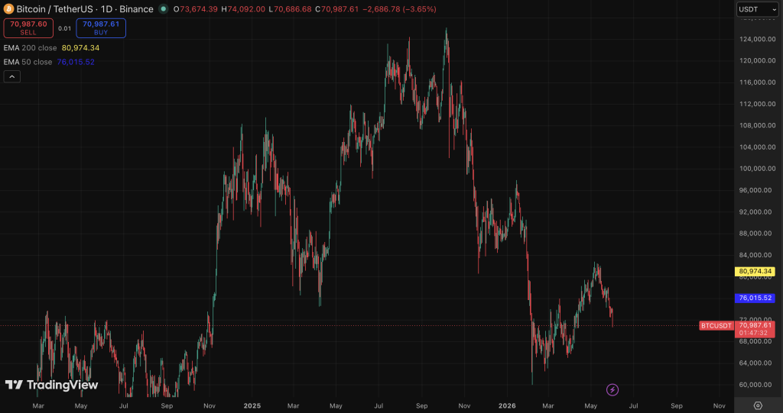Select the EMA 200 close indicator legend
Viewport: 783px width, 413px height.
[x=51, y=48]
